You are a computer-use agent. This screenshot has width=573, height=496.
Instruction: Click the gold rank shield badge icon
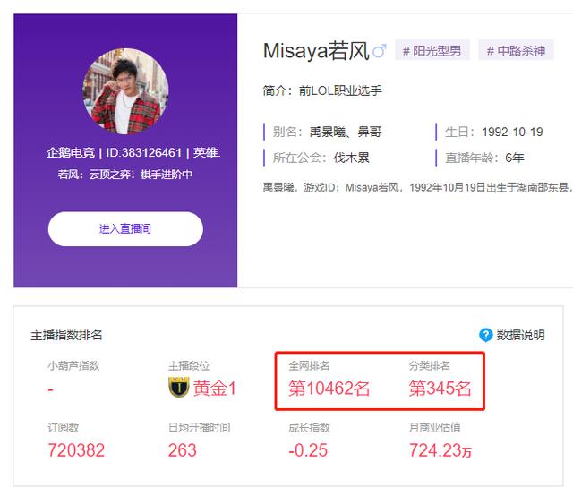click(179, 388)
